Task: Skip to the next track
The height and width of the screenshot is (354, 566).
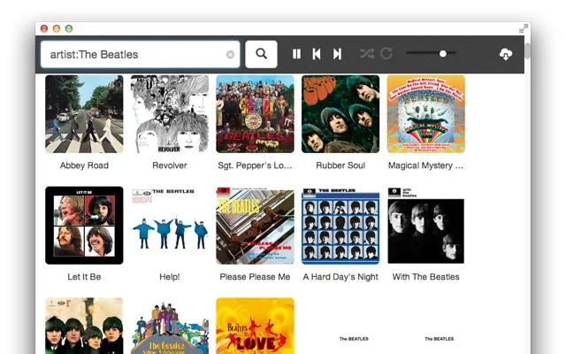Action: tap(337, 54)
